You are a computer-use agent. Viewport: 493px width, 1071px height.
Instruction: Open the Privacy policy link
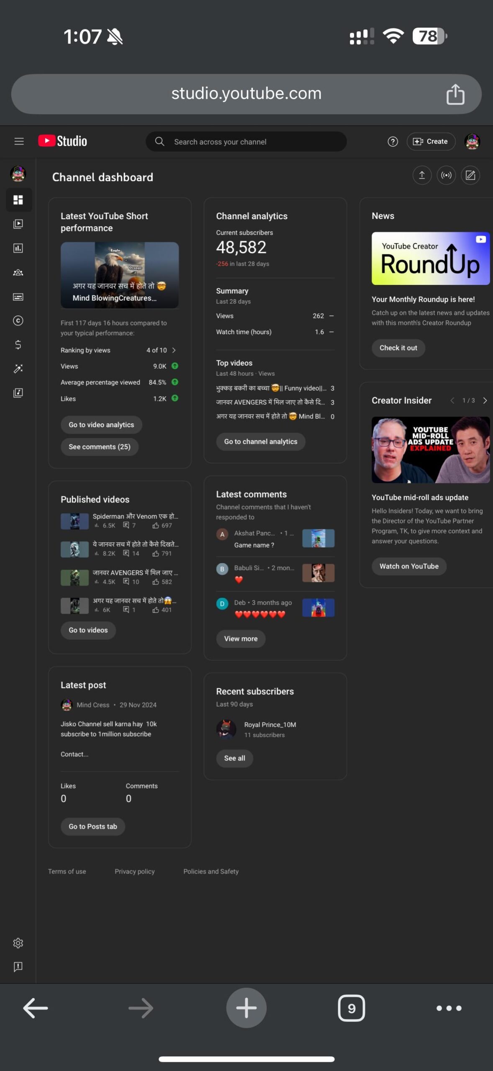[135, 871]
